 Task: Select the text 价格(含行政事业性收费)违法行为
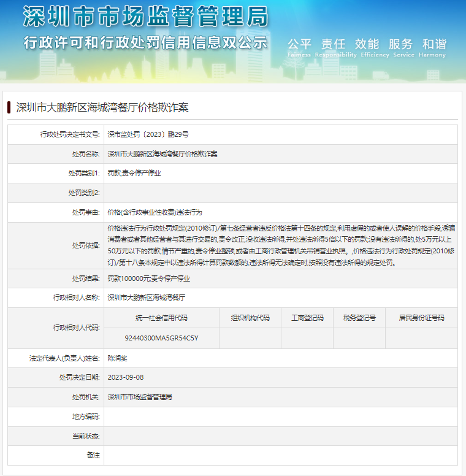click(155, 212)
